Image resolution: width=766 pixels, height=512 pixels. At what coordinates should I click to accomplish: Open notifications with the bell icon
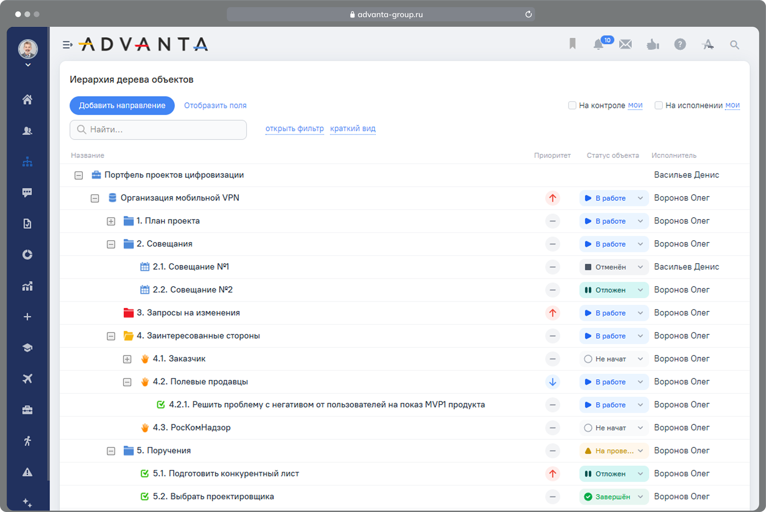click(x=598, y=45)
